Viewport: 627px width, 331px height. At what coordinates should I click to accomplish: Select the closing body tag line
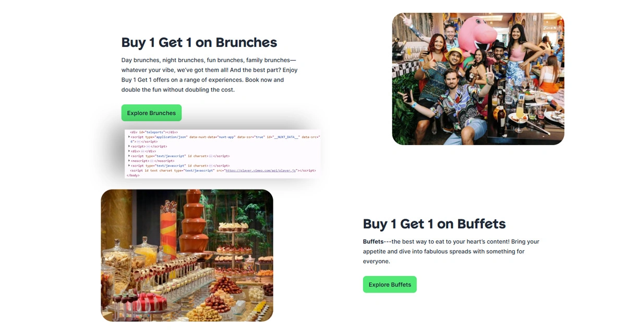coord(133,175)
